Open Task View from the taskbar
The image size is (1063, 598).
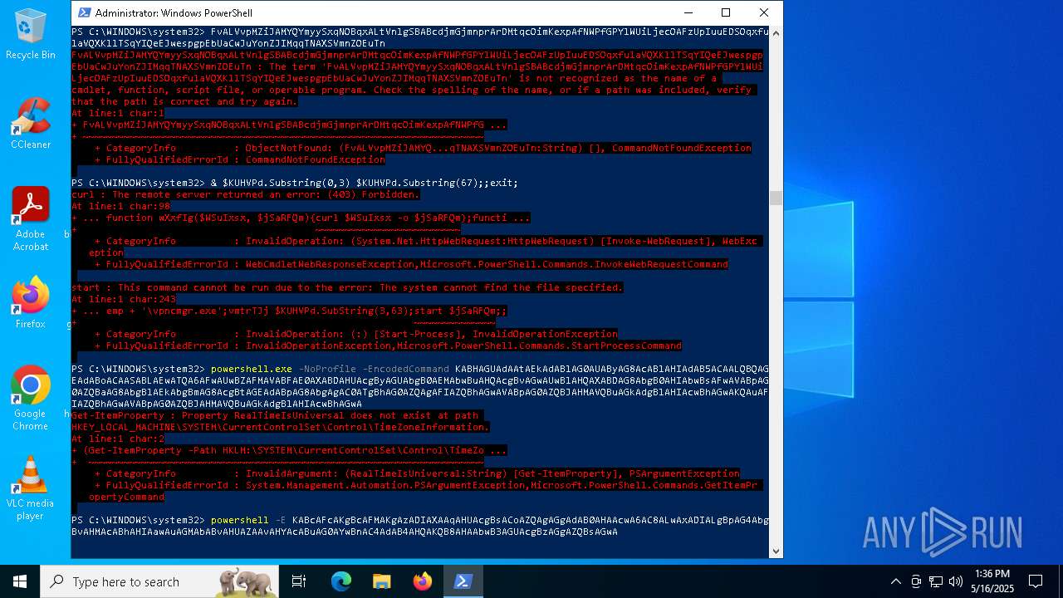[299, 581]
